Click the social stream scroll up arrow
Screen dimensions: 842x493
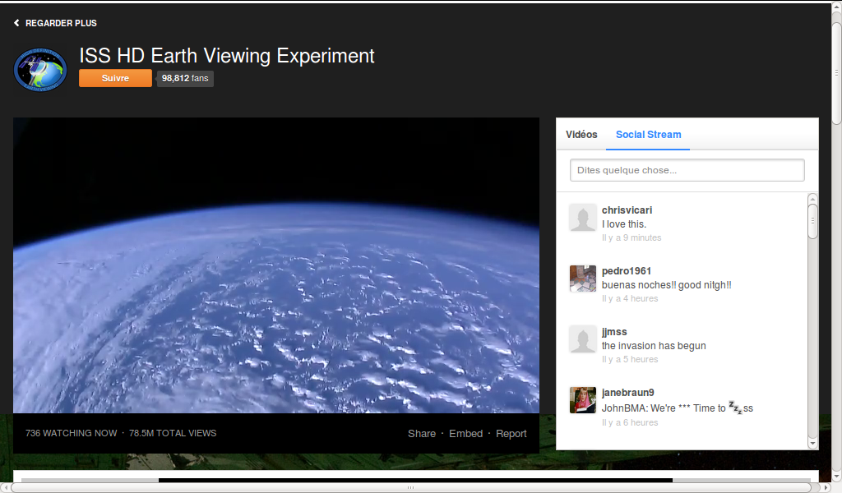point(812,199)
